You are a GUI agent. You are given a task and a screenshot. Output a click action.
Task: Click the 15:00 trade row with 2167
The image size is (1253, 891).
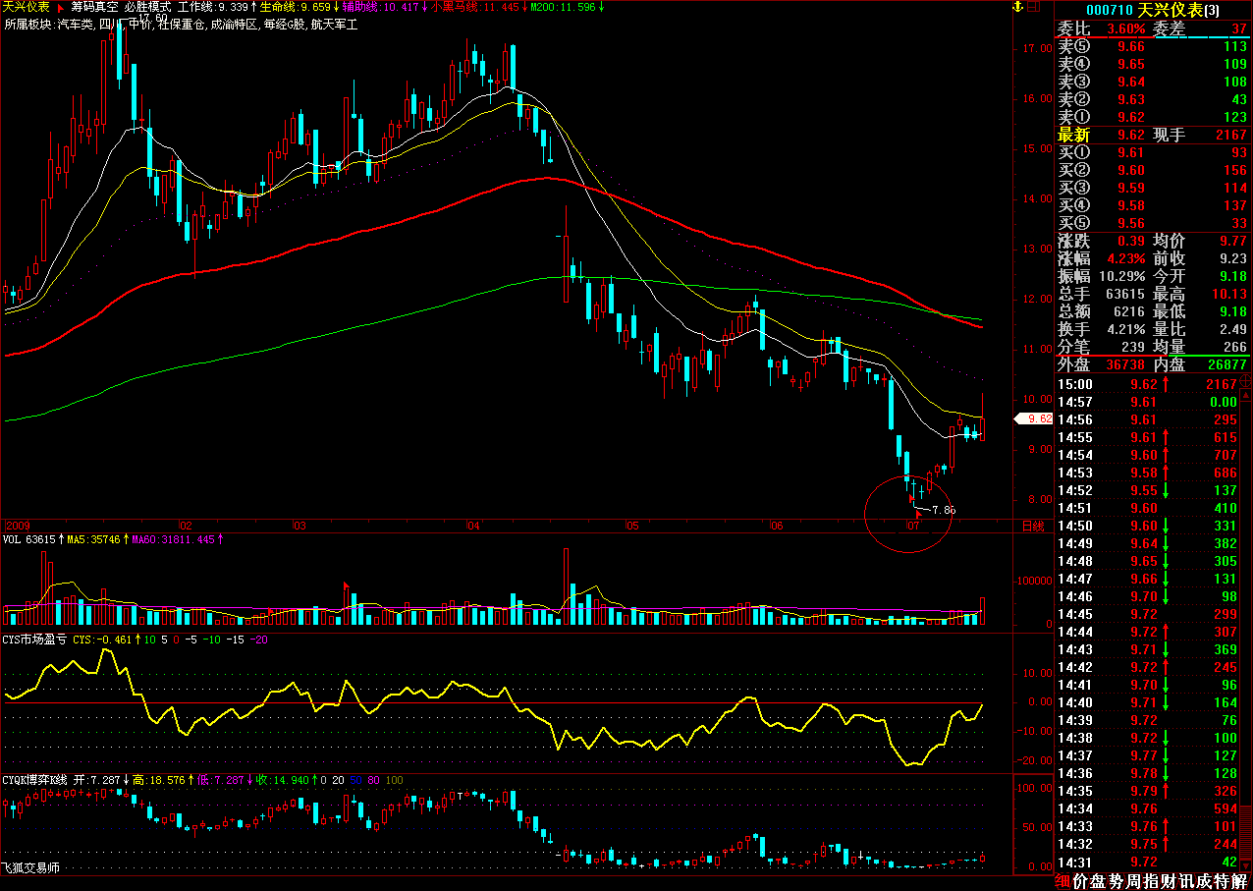tap(1149, 384)
